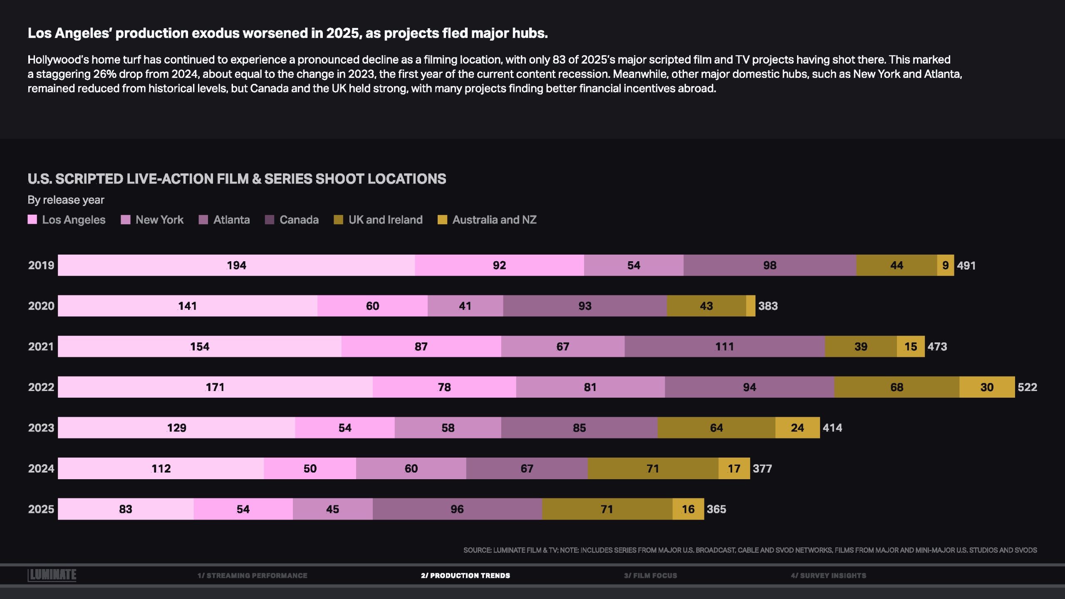The height and width of the screenshot is (599, 1065).
Task: Go to the Film Focus tab
Action: coord(650,576)
